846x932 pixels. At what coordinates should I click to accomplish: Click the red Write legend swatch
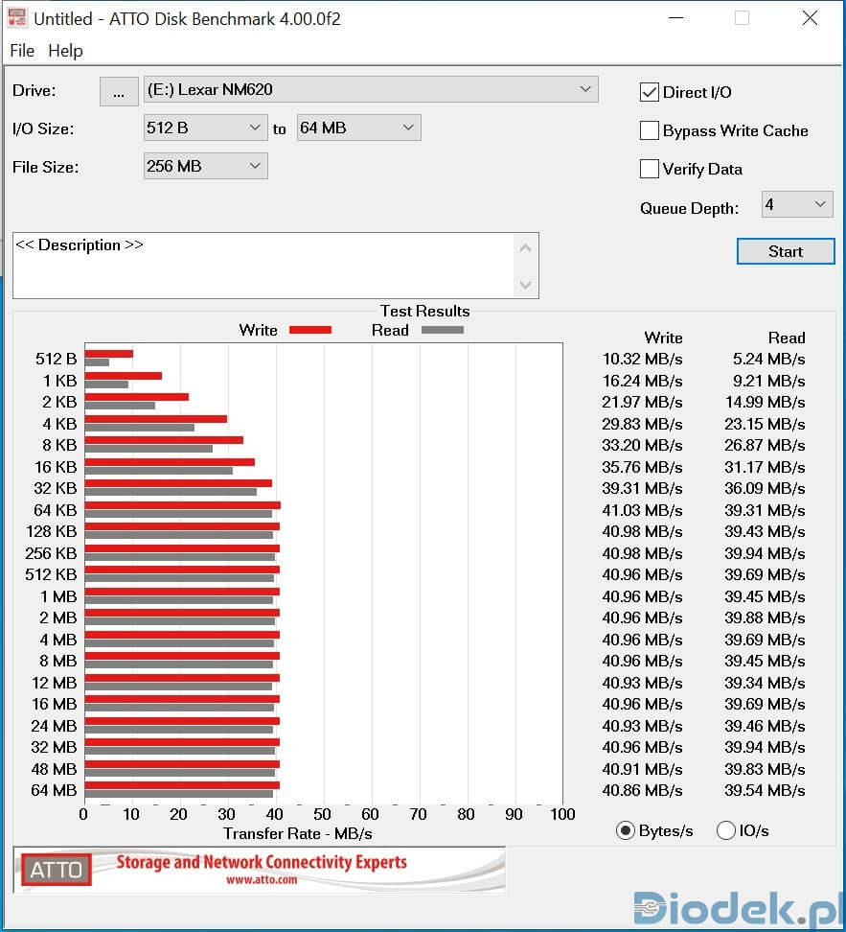[x=309, y=330]
